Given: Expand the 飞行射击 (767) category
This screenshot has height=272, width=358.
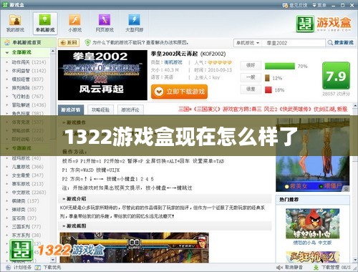Looking at the screenshot, I should [28, 97].
